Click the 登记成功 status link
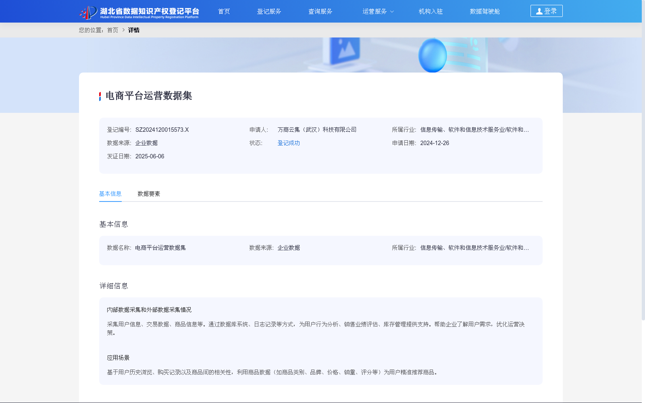Image resolution: width=645 pixels, height=403 pixels. point(289,143)
